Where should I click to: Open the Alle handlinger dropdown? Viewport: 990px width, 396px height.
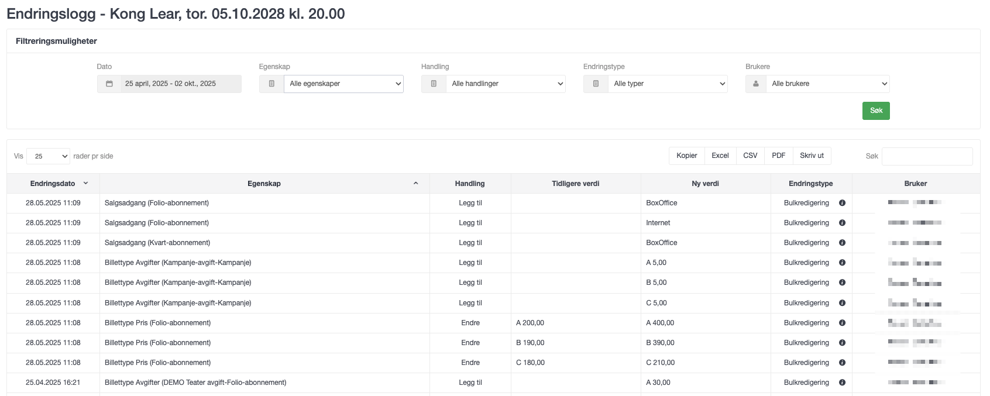point(506,84)
